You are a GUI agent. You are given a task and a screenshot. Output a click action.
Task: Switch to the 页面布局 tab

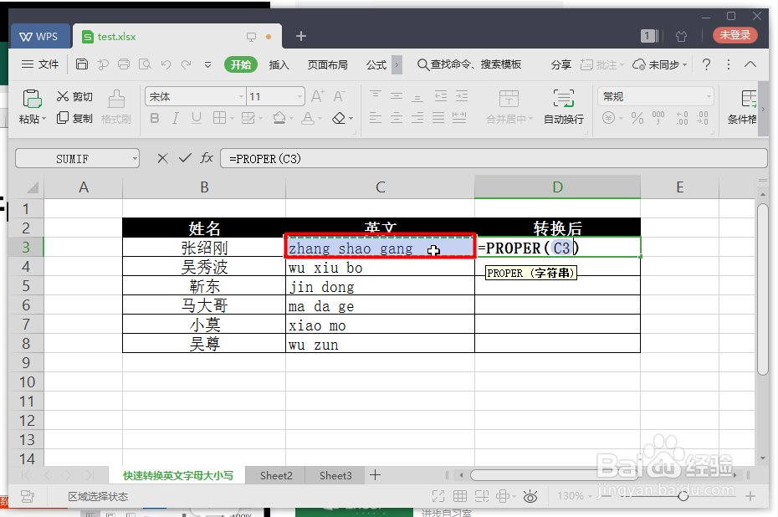pos(327,64)
